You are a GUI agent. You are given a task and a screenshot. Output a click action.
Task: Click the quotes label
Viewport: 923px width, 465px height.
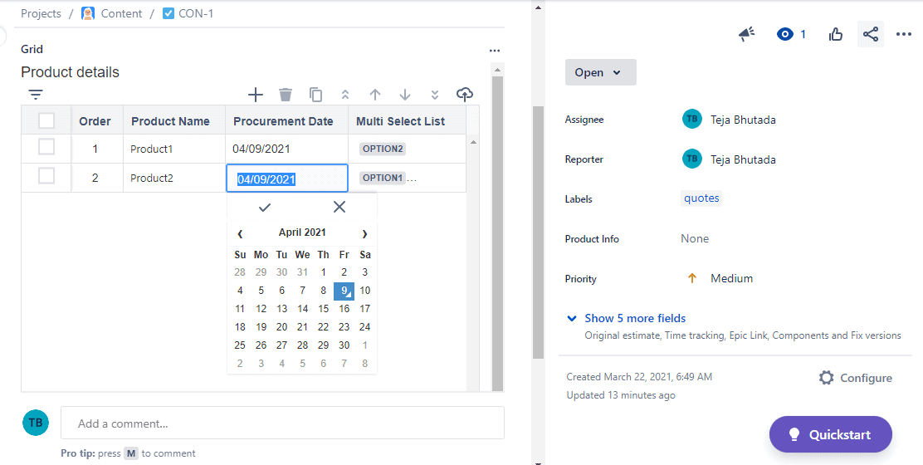point(701,198)
